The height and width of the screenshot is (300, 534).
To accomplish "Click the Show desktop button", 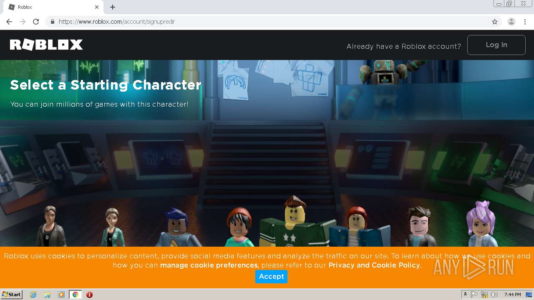I will [x=529, y=295].
